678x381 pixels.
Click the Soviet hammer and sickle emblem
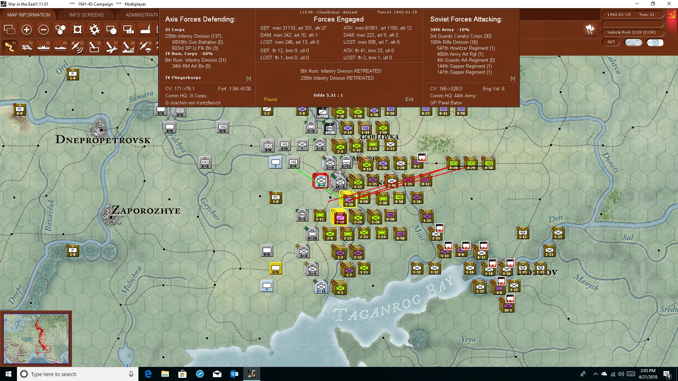(x=672, y=16)
